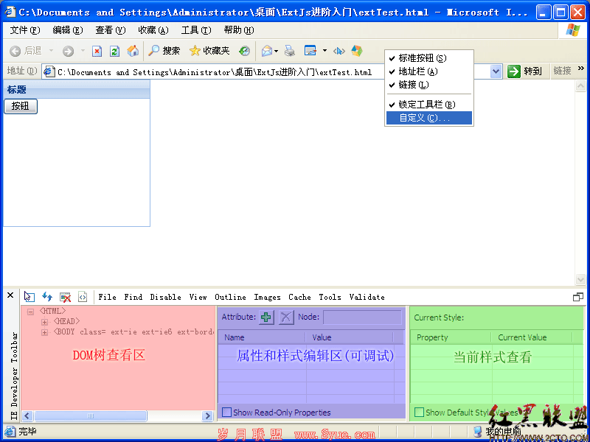Open the Forward button history dropdown
The image size is (590, 442).
pos(83,51)
